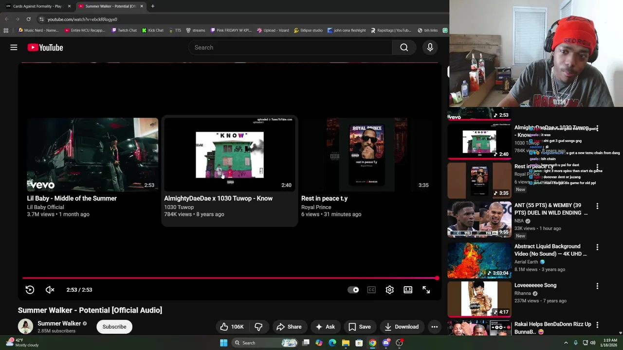Open the Kick Chat bookmark
Viewport: 623px width, 350px height.
point(153,30)
